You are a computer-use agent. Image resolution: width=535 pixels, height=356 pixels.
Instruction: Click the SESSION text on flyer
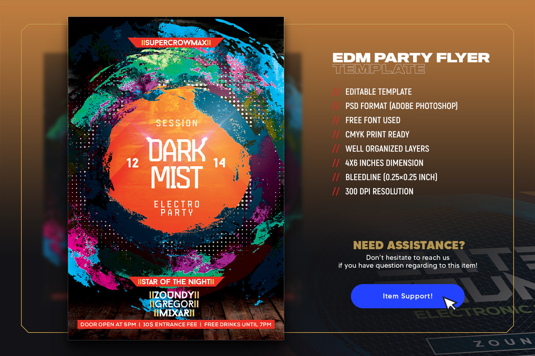coord(177,123)
